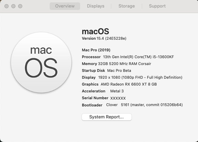Click the 32GB 5200 MHz RAM Corsair value
Screen dimensions: 198x142
pos(124,64)
